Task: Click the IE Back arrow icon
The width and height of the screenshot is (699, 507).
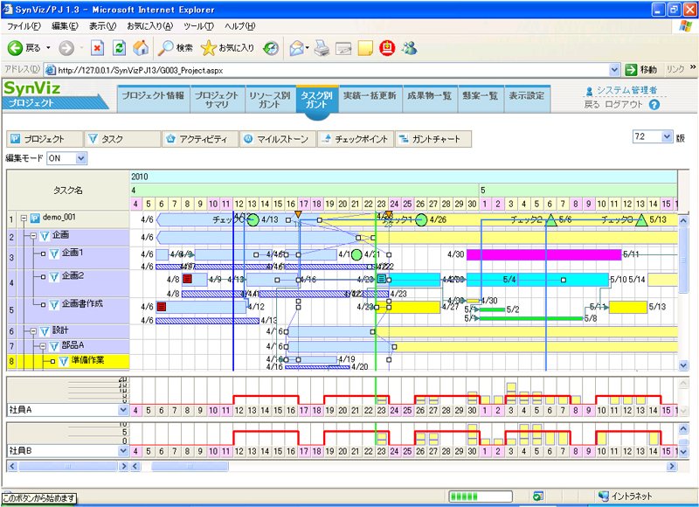Action: (x=15, y=48)
